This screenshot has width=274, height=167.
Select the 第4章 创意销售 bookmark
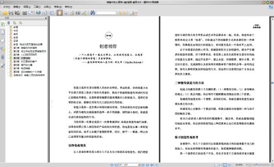22,58
